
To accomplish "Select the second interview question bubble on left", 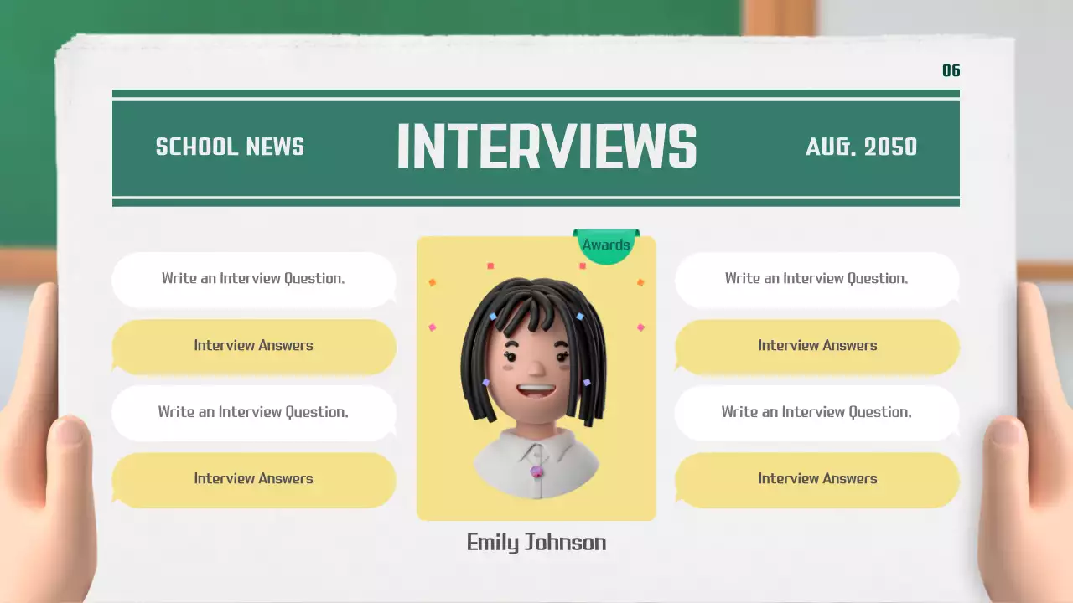I will click(x=253, y=411).
